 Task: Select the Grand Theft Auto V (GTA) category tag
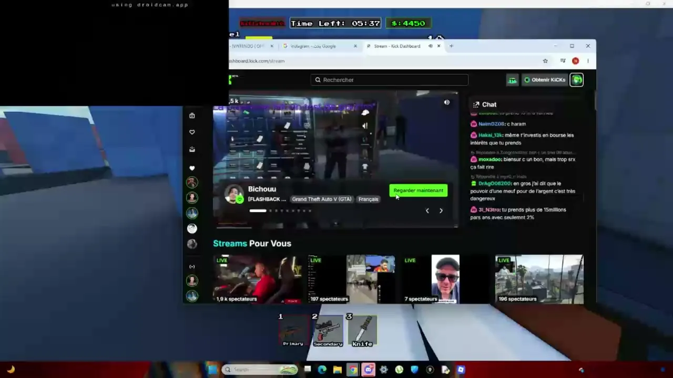322,199
